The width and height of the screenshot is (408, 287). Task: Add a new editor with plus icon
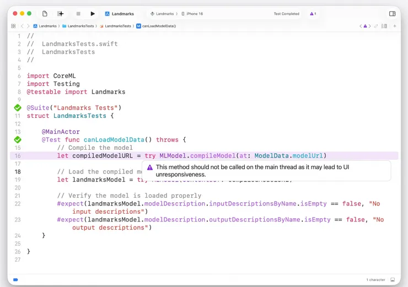coord(395,26)
